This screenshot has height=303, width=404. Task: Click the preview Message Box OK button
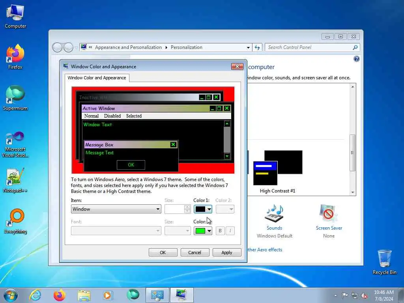tap(131, 165)
